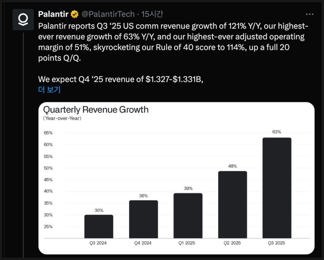Click the 63% label above tallest bar
Screen dimensions: 324x260
coord(277,132)
